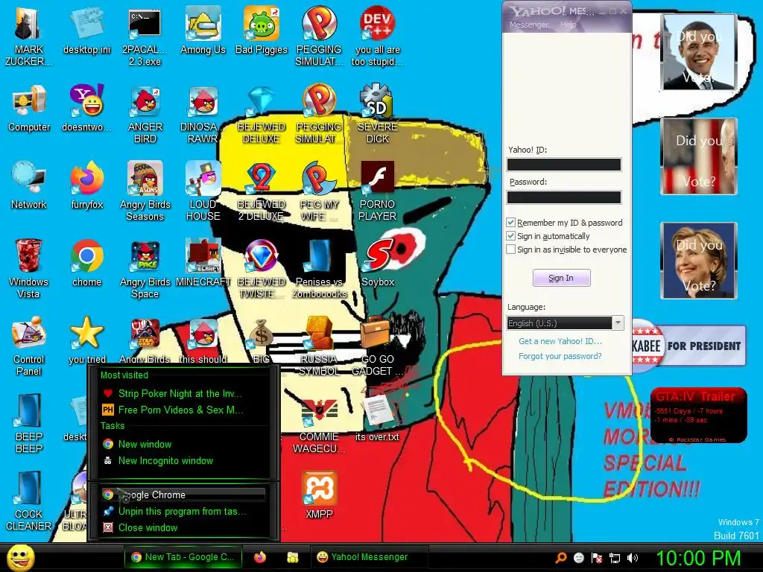
Task: Open the COCK CLEANER icon
Action: click(29, 501)
